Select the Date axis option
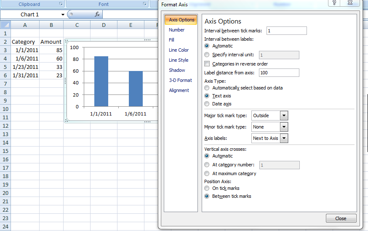The width and height of the screenshot is (368, 231). (x=207, y=104)
